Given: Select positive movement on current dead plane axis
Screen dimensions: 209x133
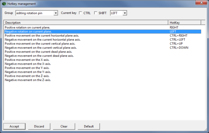Looking at the screenshot, I should click(x=38, y=52).
